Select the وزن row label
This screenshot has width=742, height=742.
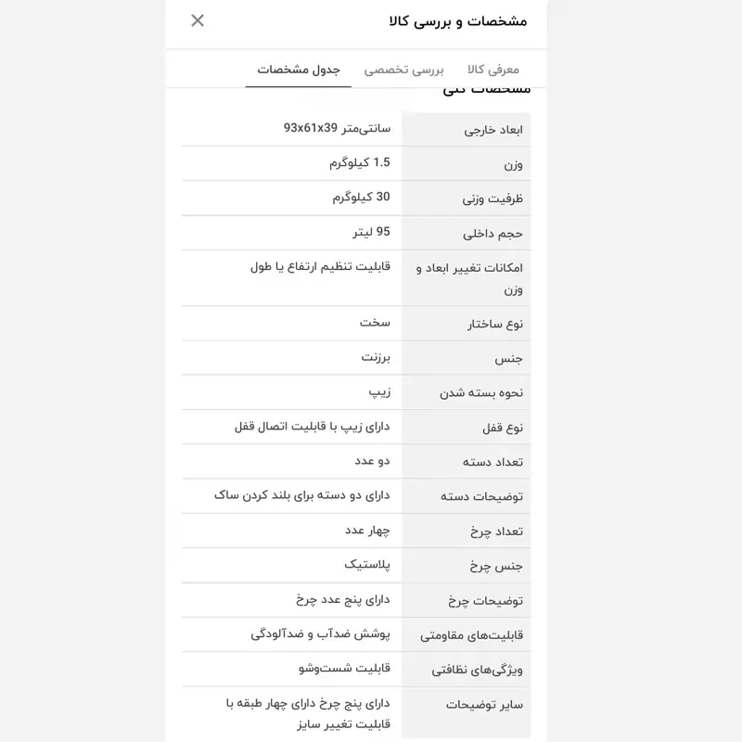[x=513, y=165]
